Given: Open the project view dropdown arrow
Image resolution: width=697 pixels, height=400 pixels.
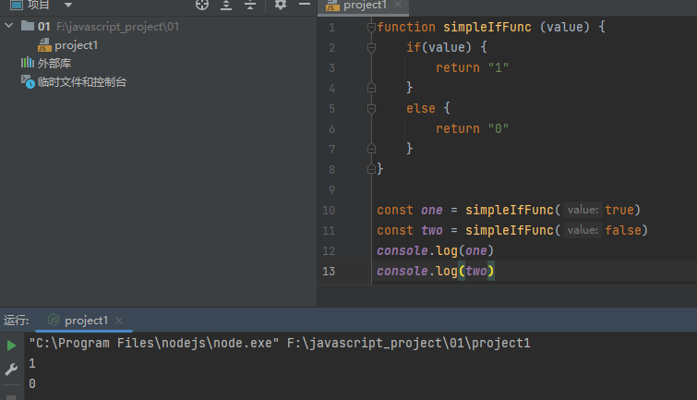Looking at the screenshot, I should click(x=68, y=5).
